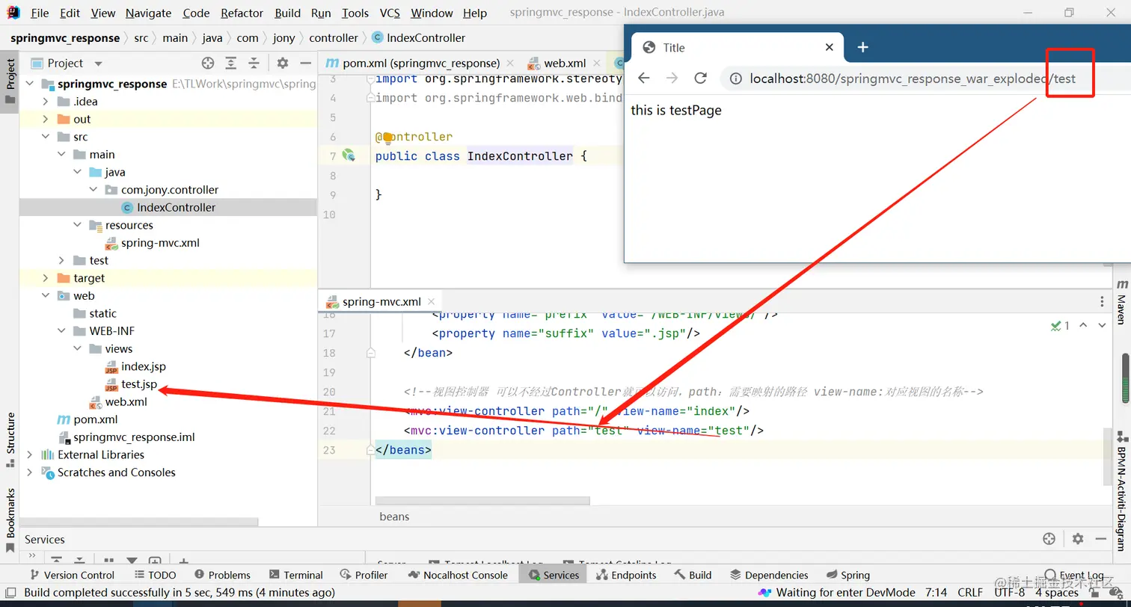This screenshot has width=1131, height=607.
Task: Collapse all nodes in the Project panel
Action: click(254, 64)
